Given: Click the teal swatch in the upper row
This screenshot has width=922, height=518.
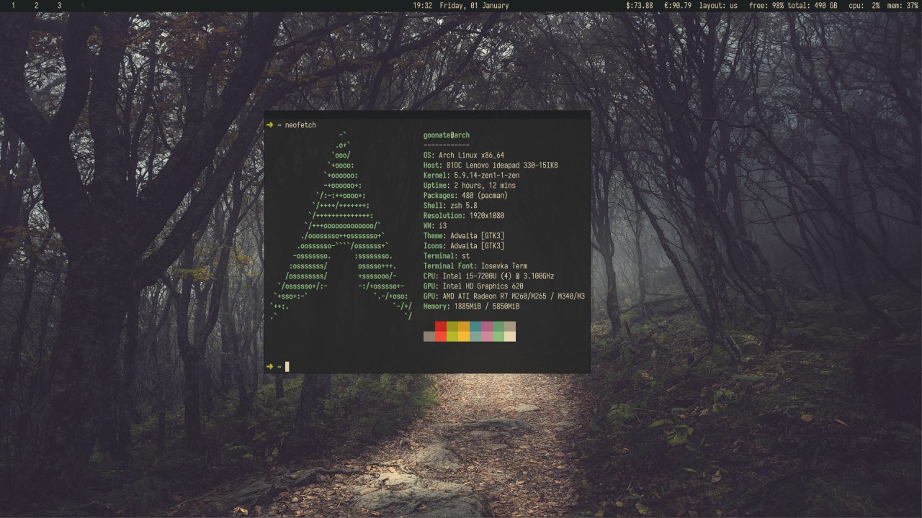Looking at the screenshot, I should pyautogui.click(x=475, y=326).
